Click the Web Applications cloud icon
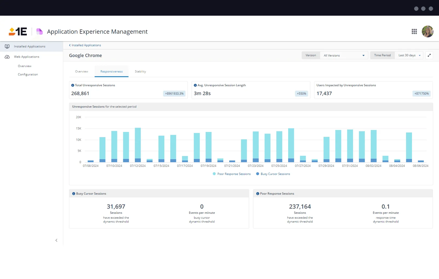Screen dimensions: 439x279 tap(7, 57)
